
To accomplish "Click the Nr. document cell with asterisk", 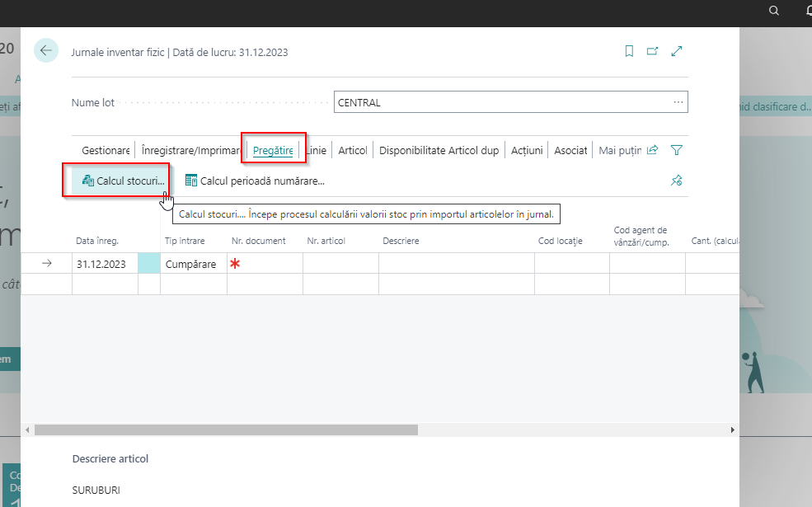I will pyautogui.click(x=265, y=264).
